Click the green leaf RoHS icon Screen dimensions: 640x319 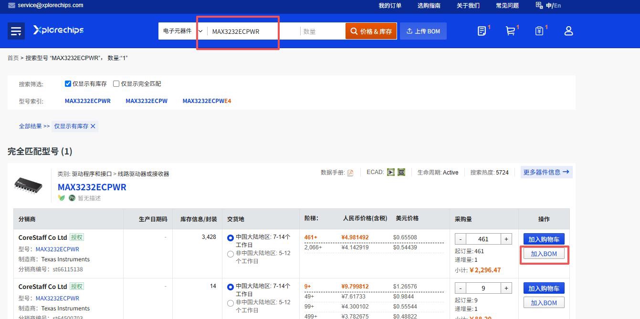tap(61, 198)
